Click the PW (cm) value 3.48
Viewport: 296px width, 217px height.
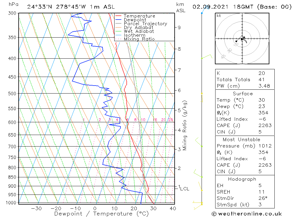click(264, 86)
